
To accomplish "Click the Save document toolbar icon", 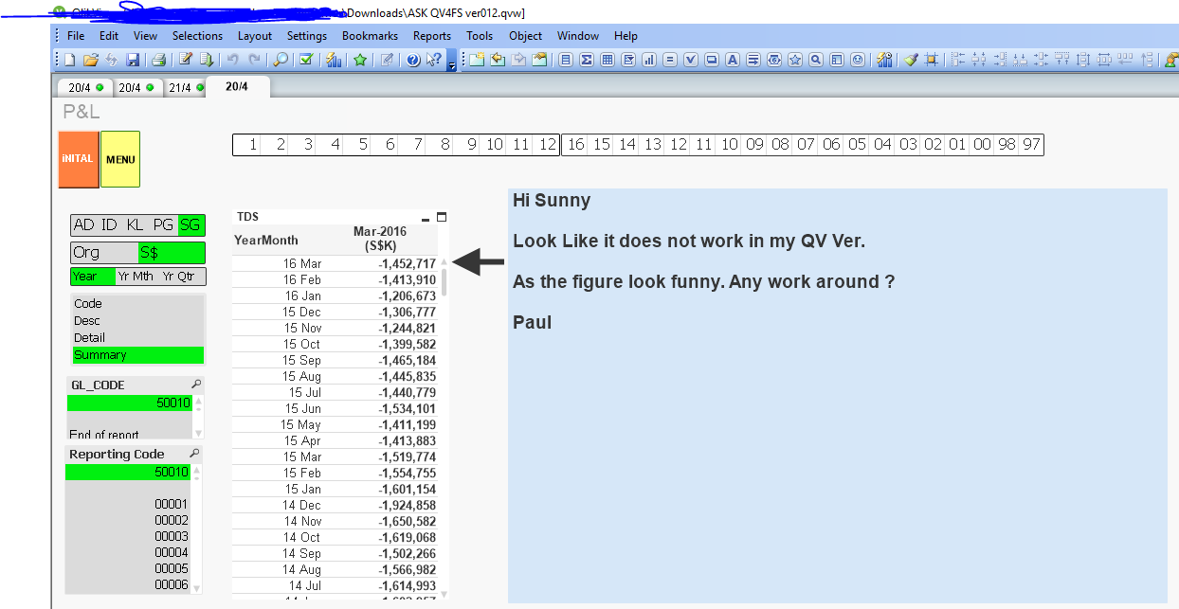I will [133, 60].
